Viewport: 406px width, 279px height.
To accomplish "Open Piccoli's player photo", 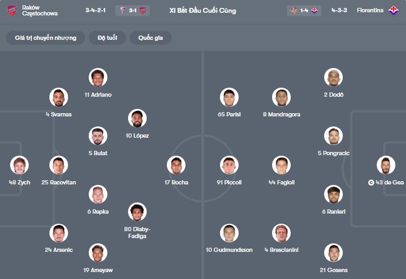I will click(x=229, y=165).
